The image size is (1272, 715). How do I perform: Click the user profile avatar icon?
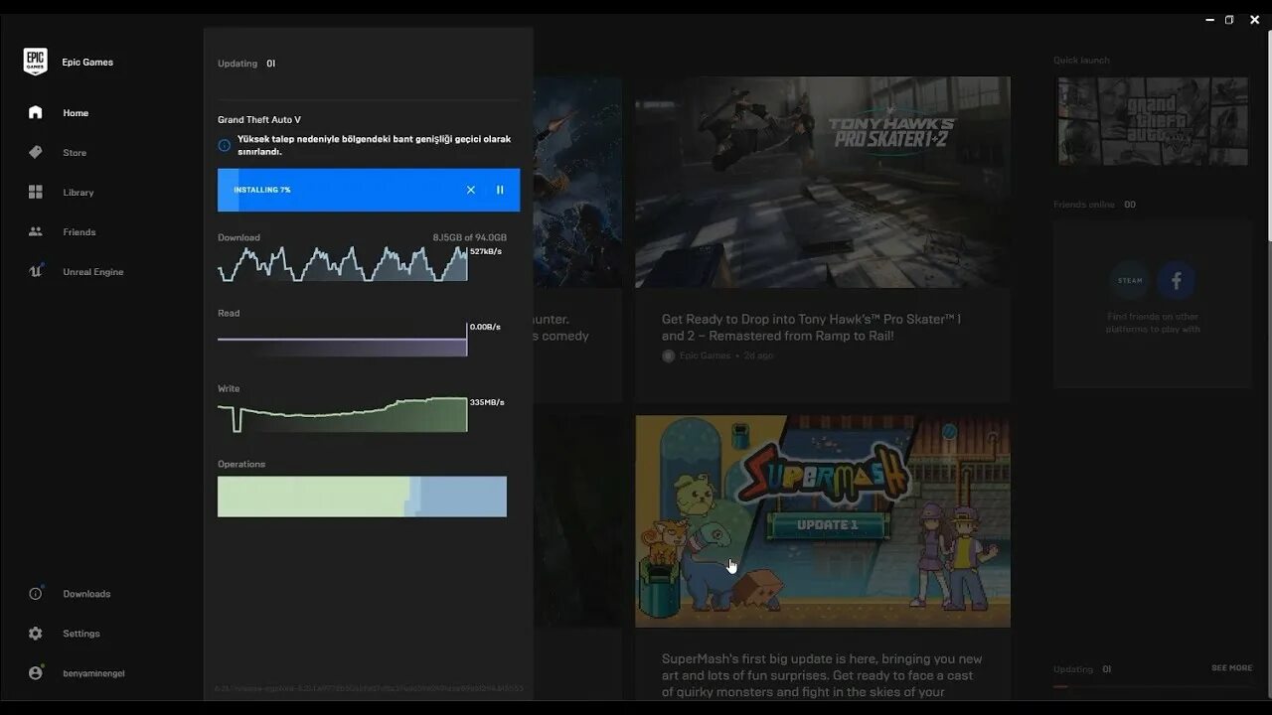pos(36,672)
